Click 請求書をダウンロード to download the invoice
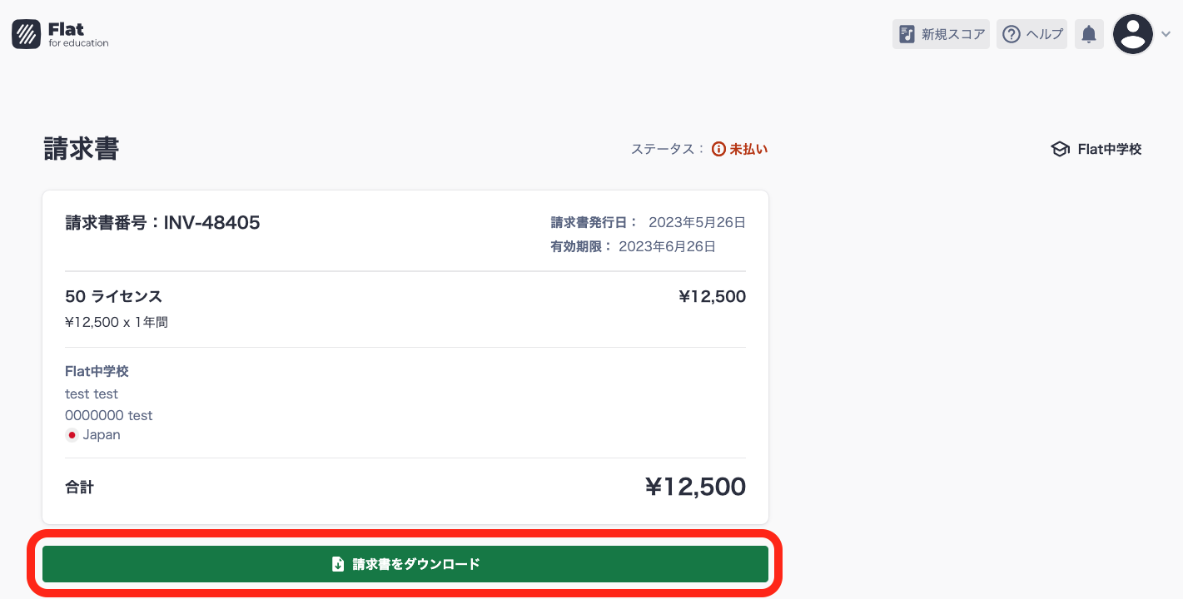1183x599 pixels. 405,563
